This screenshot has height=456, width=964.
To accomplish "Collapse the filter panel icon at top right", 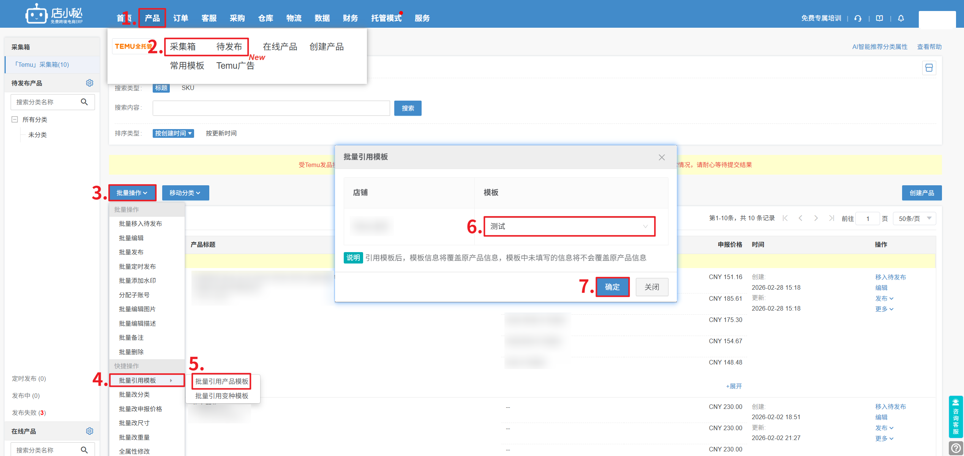I will click(929, 68).
